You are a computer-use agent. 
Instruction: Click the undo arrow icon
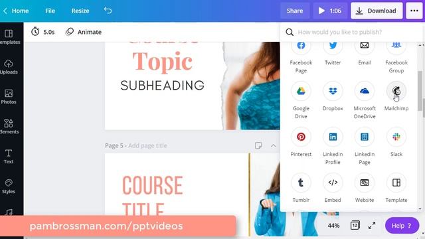pos(108,11)
